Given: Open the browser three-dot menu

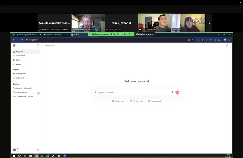Looking at the screenshot, I should [229, 40].
